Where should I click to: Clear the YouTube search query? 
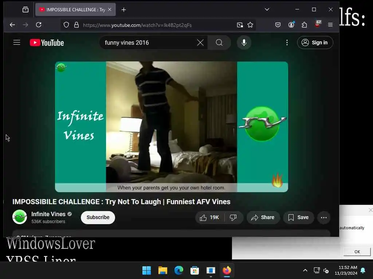point(200,43)
